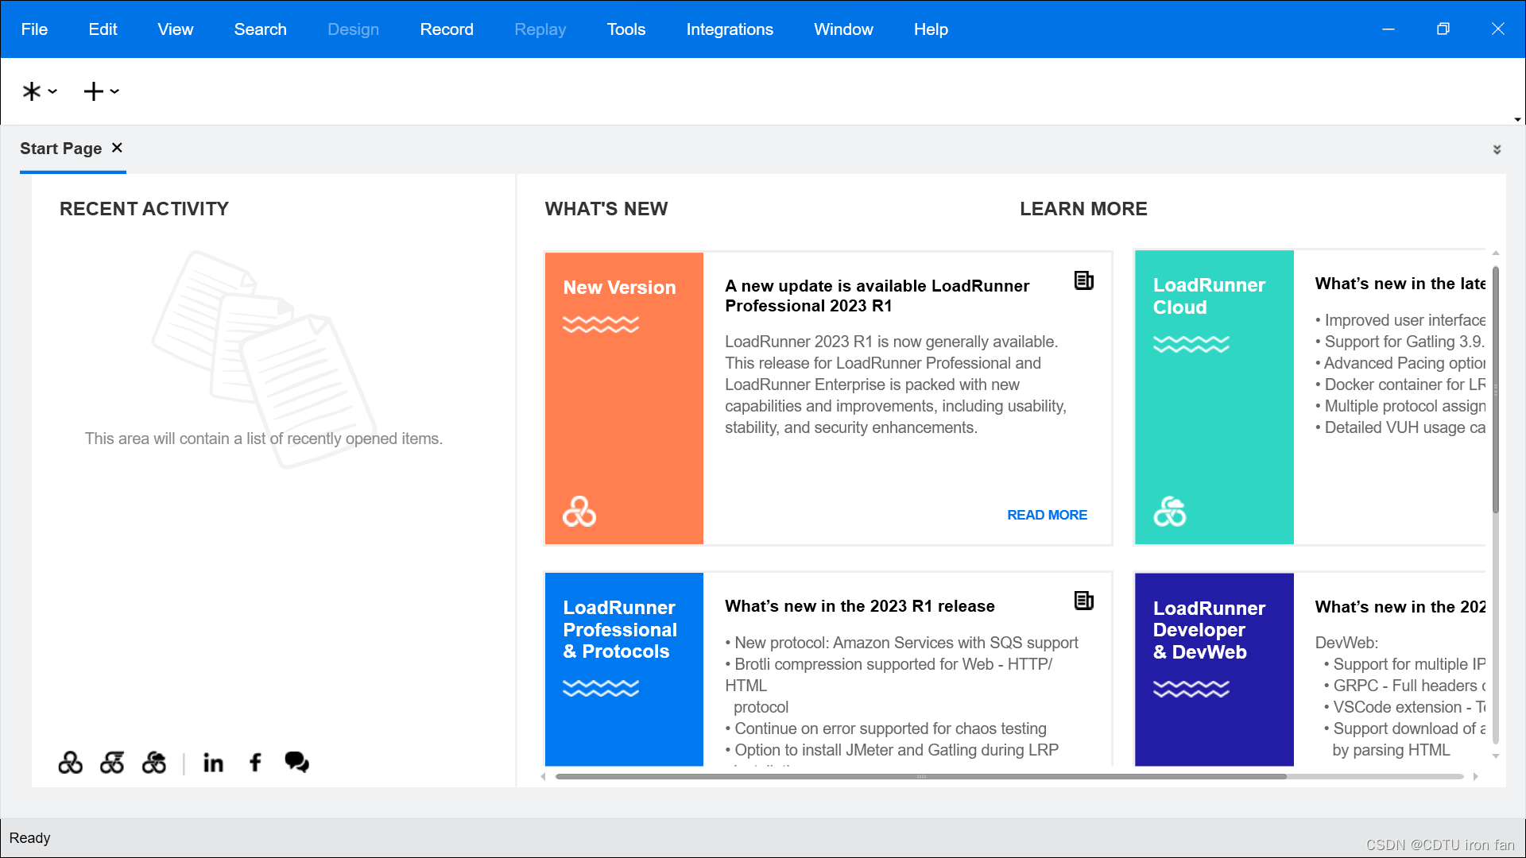Open the community chat bubbles icon

coord(296,763)
